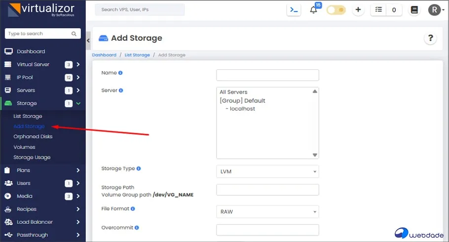Open the Storage Type LVM dropdown

point(267,172)
